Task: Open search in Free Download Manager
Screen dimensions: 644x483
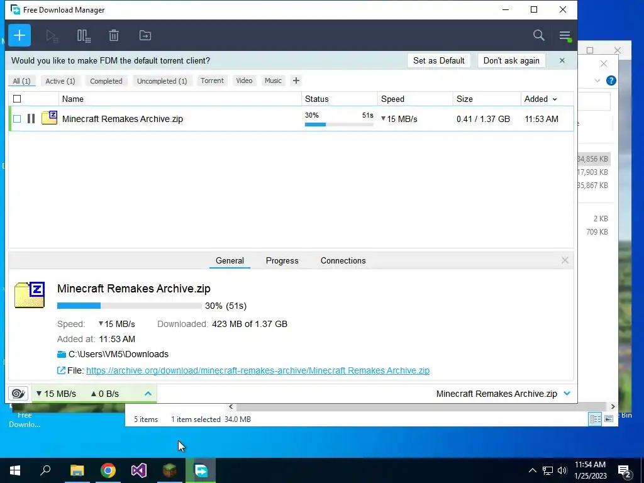Action: point(539,35)
